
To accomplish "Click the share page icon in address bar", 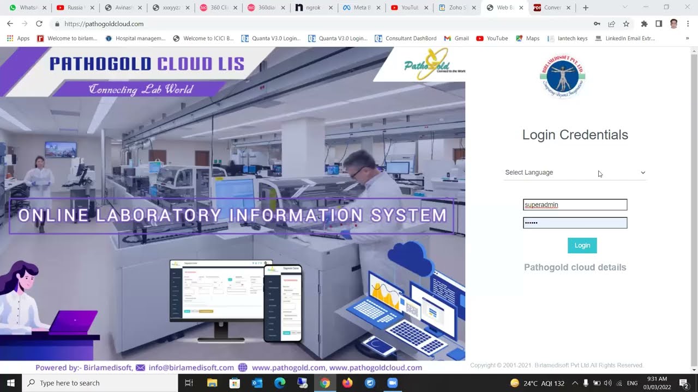I will click(611, 24).
